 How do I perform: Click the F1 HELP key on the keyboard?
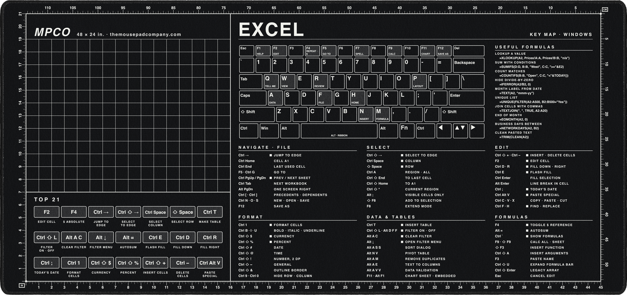[262, 51]
